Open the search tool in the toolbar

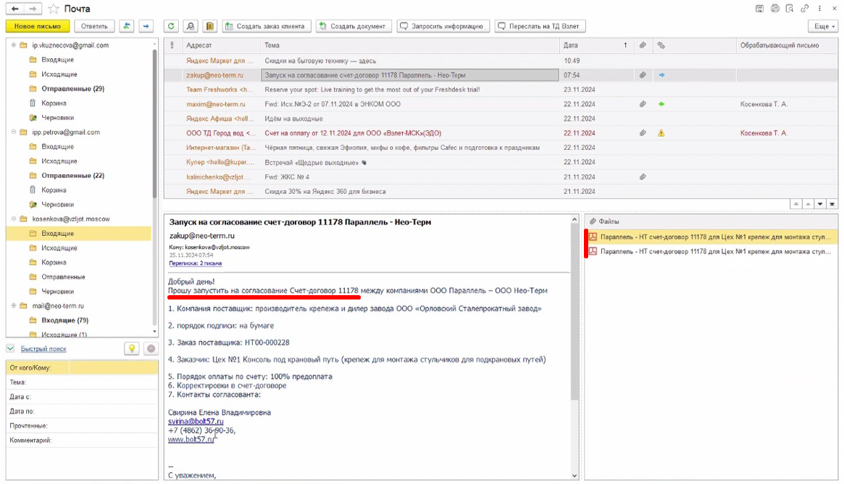point(191,26)
